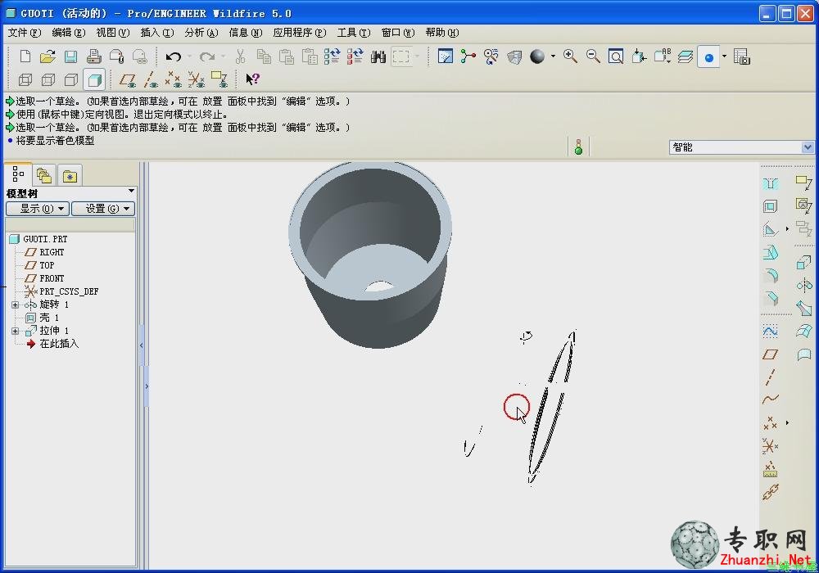Toggle annotation element display icon
The image size is (819, 573).
tap(219, 79)
